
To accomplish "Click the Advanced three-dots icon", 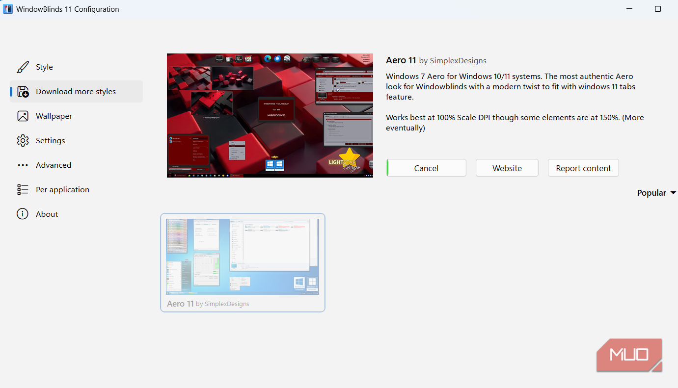I will (x=23, y=165).
